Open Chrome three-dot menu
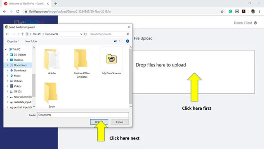The width and height of the screenshot is (264, 149). pos(259,12)
